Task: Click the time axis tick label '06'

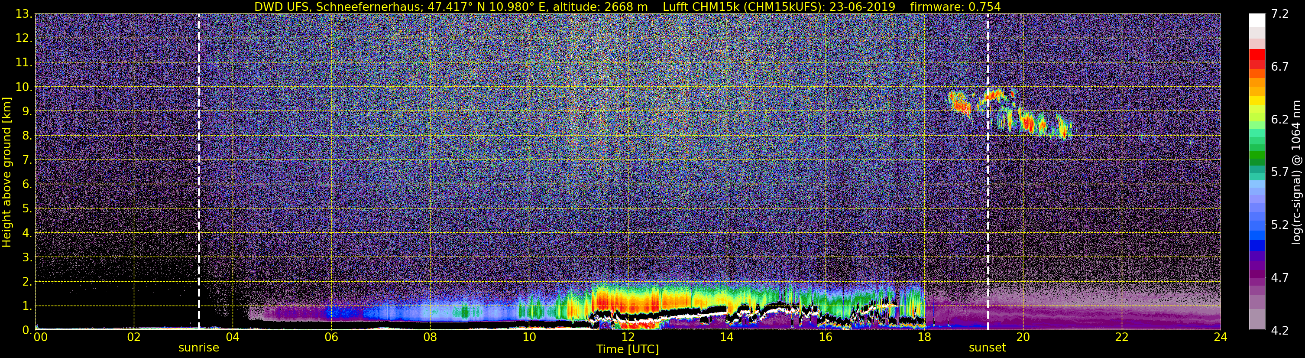Action: (x=331, y=338)
